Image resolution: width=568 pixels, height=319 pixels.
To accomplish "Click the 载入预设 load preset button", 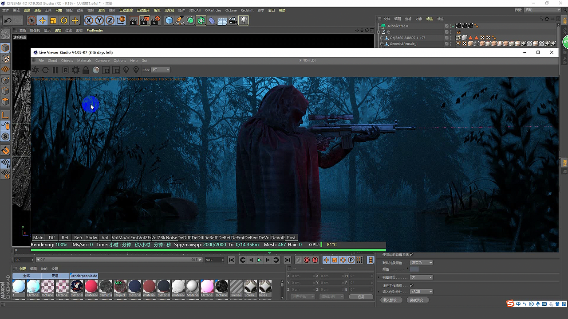I will point(391,300).
